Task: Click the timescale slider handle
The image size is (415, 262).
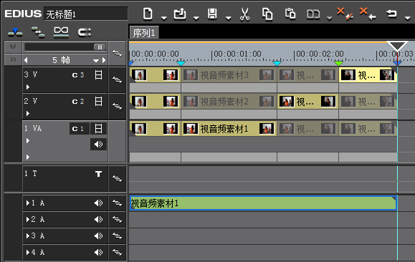Action: pyautogui.click(x=100, y=47)
